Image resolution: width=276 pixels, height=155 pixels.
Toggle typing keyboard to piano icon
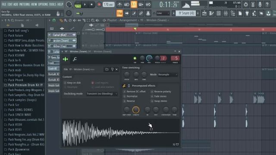[119, 13]
